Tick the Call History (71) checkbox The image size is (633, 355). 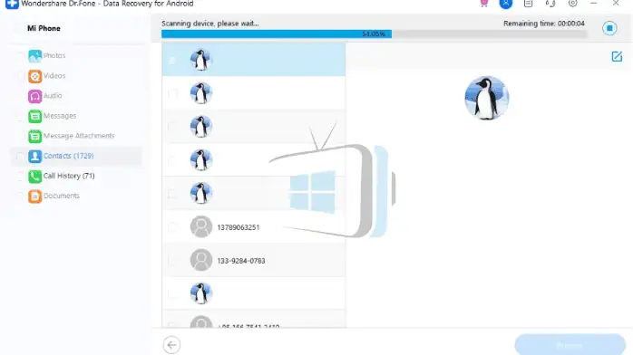tap(20, 176)
